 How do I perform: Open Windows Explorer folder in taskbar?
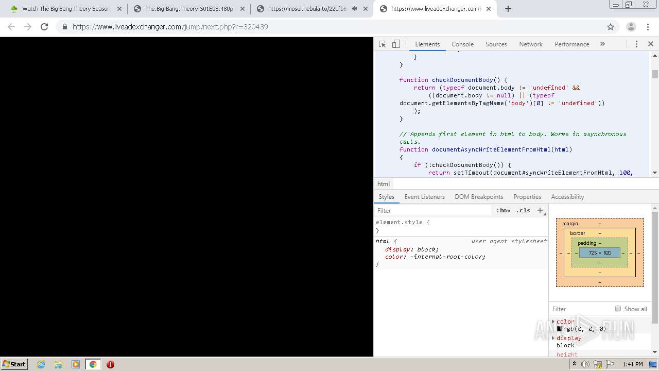coord(58,364)
